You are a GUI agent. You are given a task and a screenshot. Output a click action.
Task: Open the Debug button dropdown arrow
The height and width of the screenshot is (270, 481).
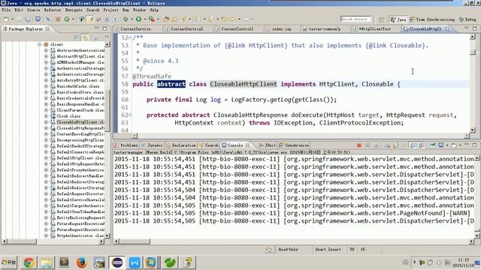pyautogui.click(x=132, y=19)
